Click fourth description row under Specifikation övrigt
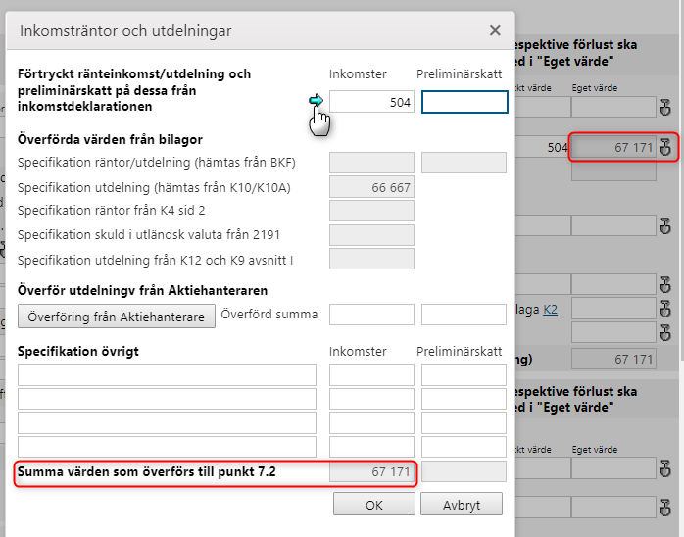This screenshot has width=684, height=537. tap(167, 447)
